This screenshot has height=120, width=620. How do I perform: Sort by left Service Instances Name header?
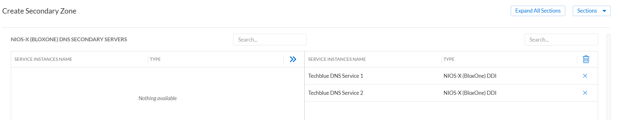click(x=43, y=59)
